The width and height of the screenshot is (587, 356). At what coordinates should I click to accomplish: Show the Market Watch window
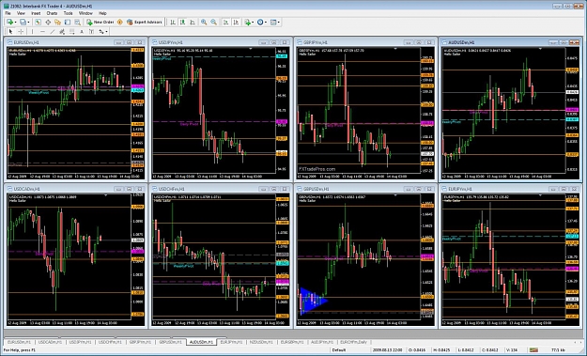click(x=38, y=23)
